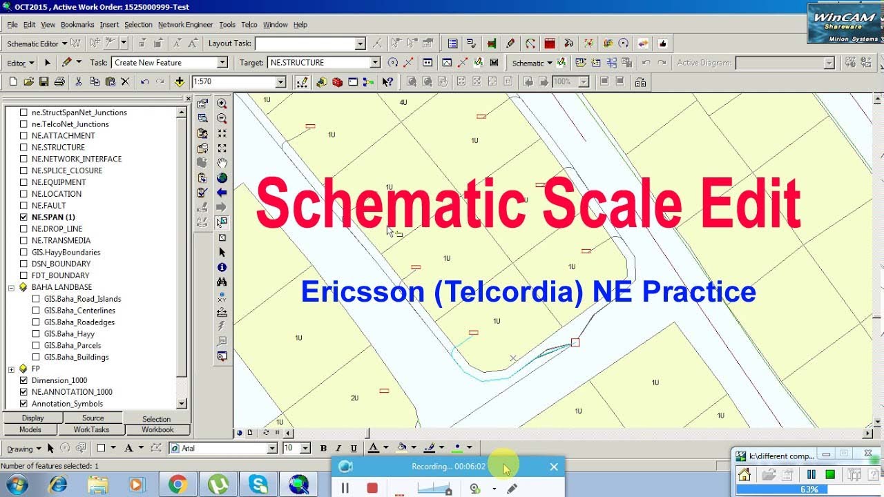
Task: Switch to the WorkTasks tab
Action: (91, 429)
